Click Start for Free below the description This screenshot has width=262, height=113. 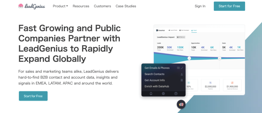pyautogui.click(x=33, y=96)
